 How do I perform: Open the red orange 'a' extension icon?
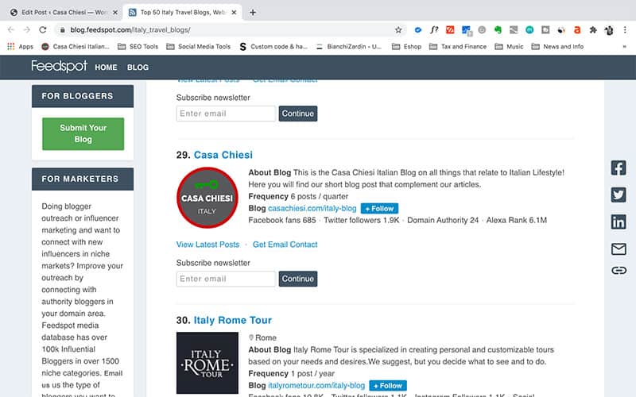pos(577,29)
